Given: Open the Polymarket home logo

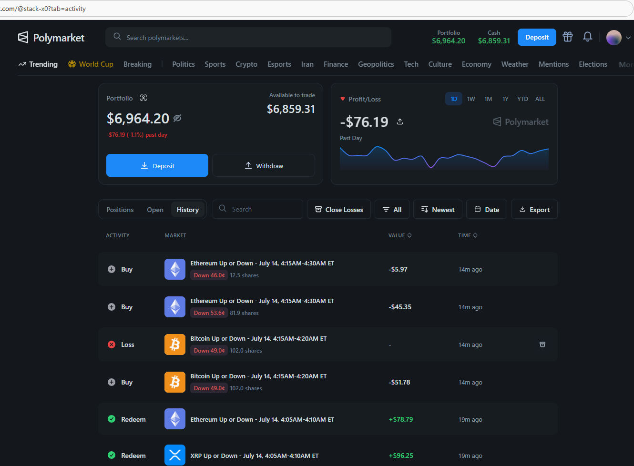Looking at the screenshot, I should click(x=51, y=38).
